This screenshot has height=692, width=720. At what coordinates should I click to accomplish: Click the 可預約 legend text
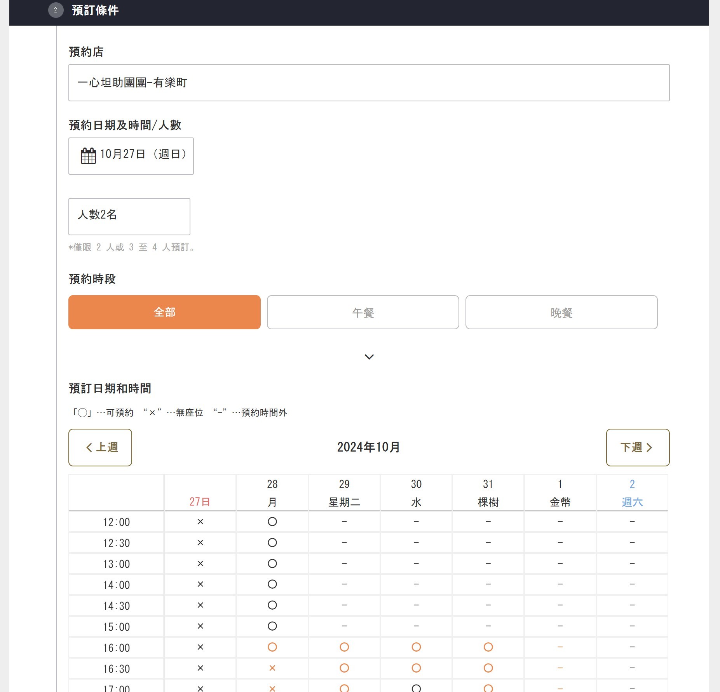pos(120,412)
